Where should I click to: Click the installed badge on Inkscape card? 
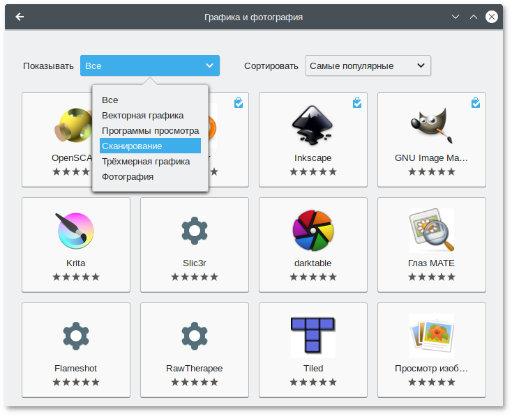pyautogui.click(x=357, y=102)
